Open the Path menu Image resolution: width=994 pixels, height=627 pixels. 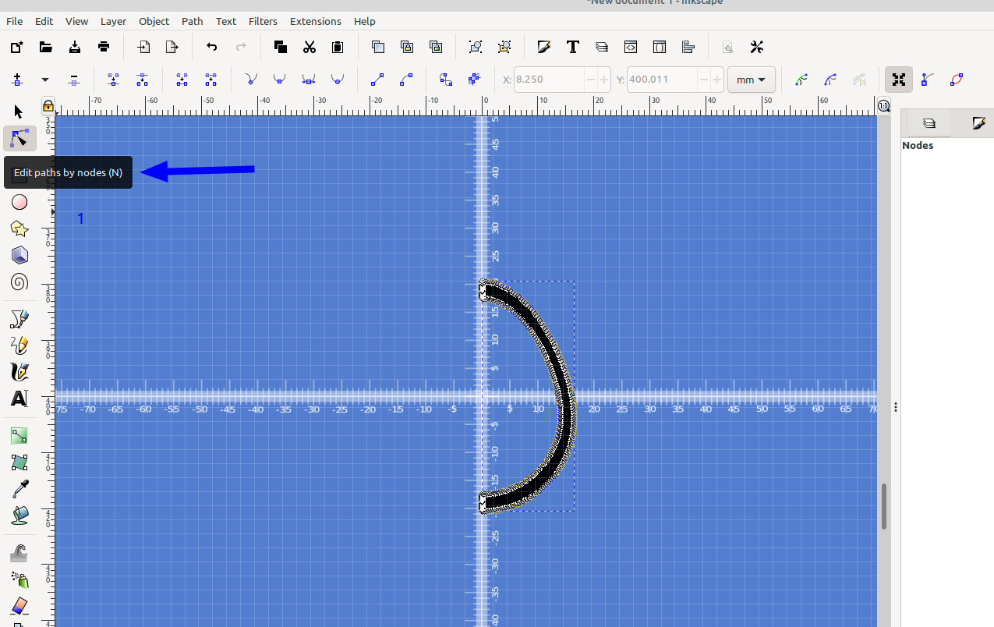tap(192, 21)
